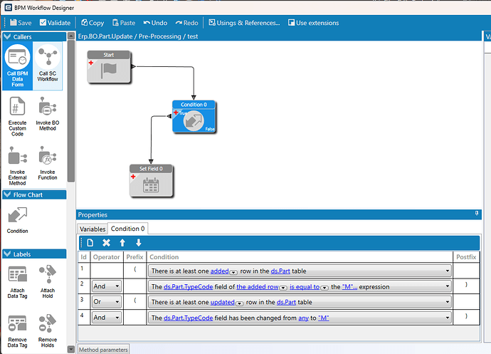Open the small dropdown after 'updated' link

(x=239, y=303)
